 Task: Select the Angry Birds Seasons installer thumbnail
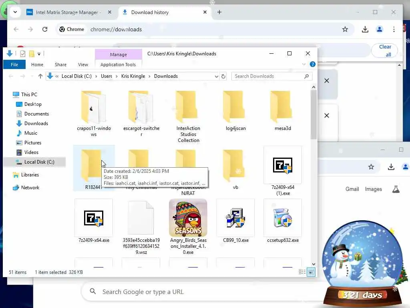[188, 218]
